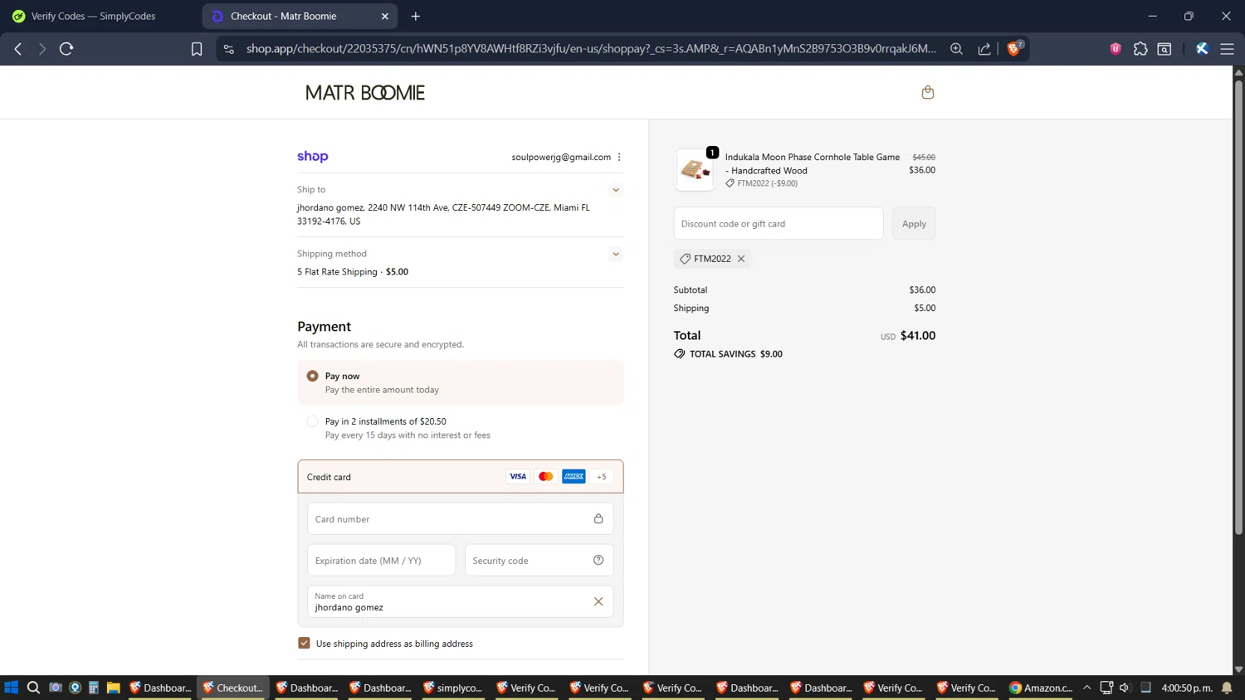This screenshot has height=700, width=1245.
Task: Expand the Shipping method section
Action: click(x=616, y=254)
